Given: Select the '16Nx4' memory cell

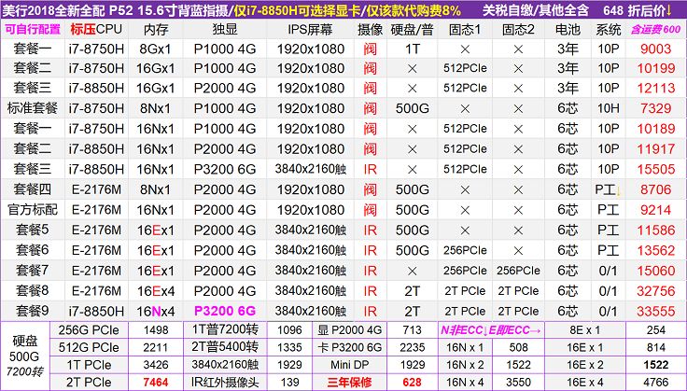Looking at the screenshot, I should click(156, 312).
